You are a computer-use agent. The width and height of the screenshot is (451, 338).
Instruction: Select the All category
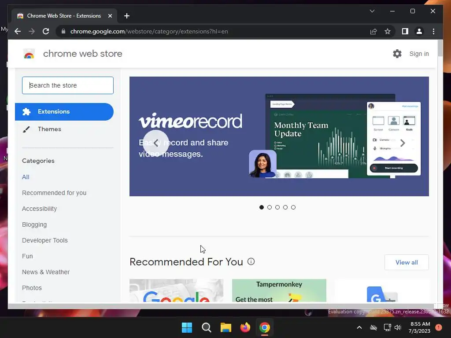point(26,177)
